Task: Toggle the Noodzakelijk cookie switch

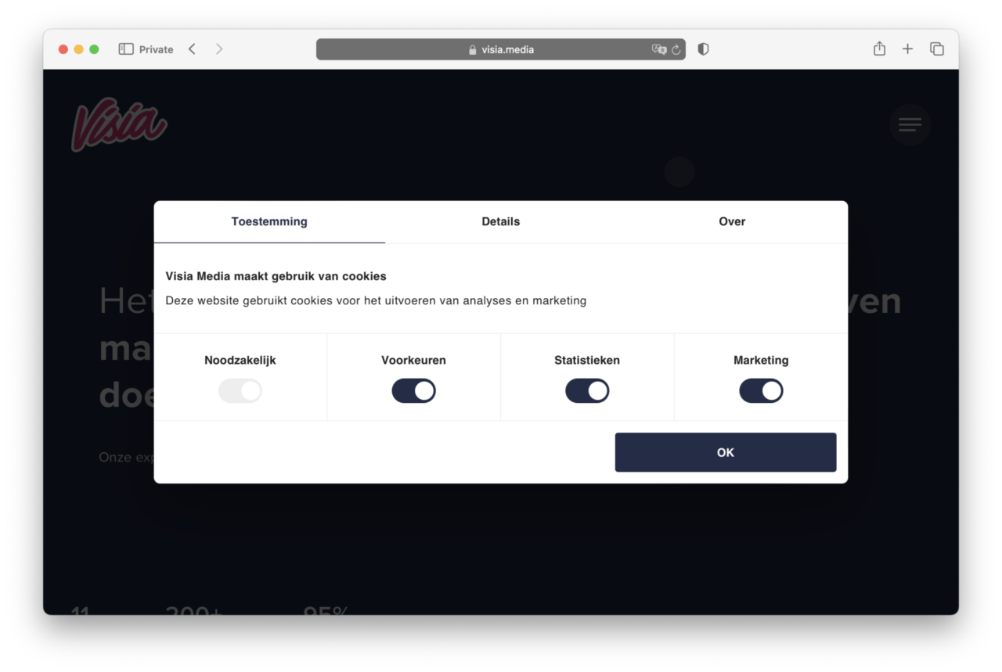Action: [x=240, y=391]
